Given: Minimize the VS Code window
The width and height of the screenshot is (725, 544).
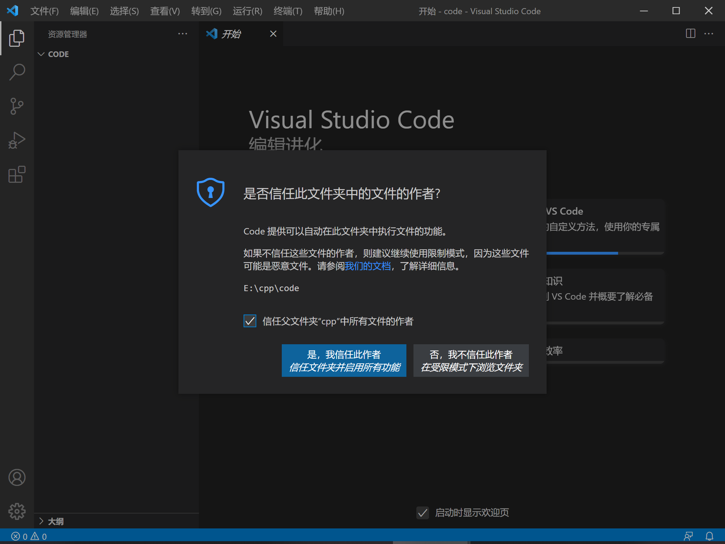Looking at the screenshot, I should (x=644, y=11).
